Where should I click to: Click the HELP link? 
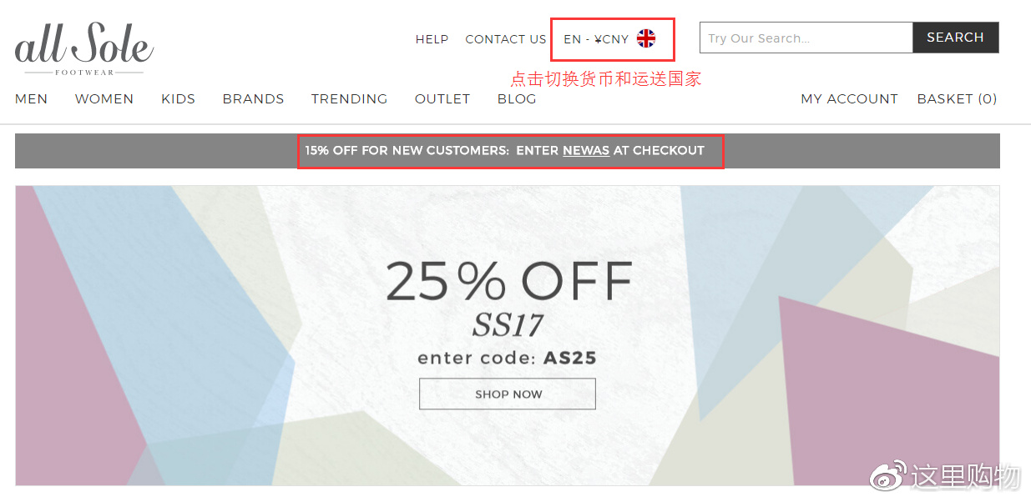(432, 39)
